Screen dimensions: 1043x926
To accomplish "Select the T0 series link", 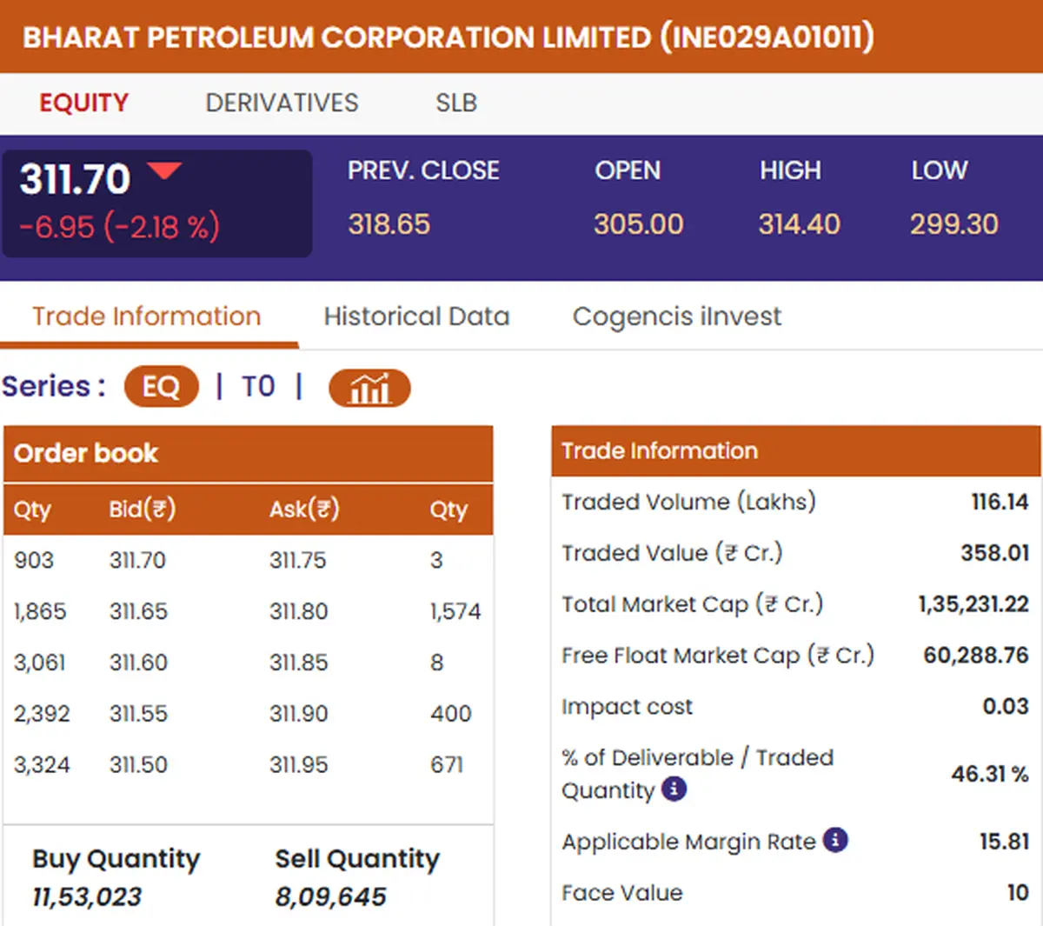I will [258, 386].
